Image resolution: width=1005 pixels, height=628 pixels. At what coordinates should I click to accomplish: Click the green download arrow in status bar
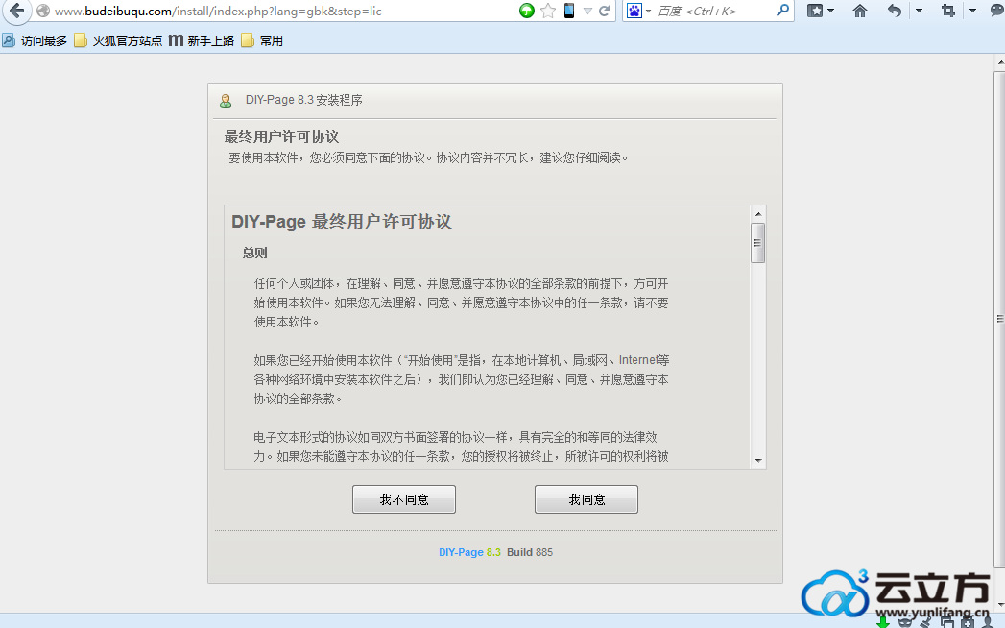tap(883, 623)
